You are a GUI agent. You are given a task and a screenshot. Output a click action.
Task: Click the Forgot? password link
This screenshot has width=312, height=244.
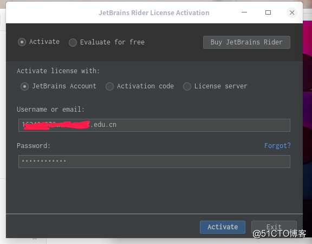277,146
